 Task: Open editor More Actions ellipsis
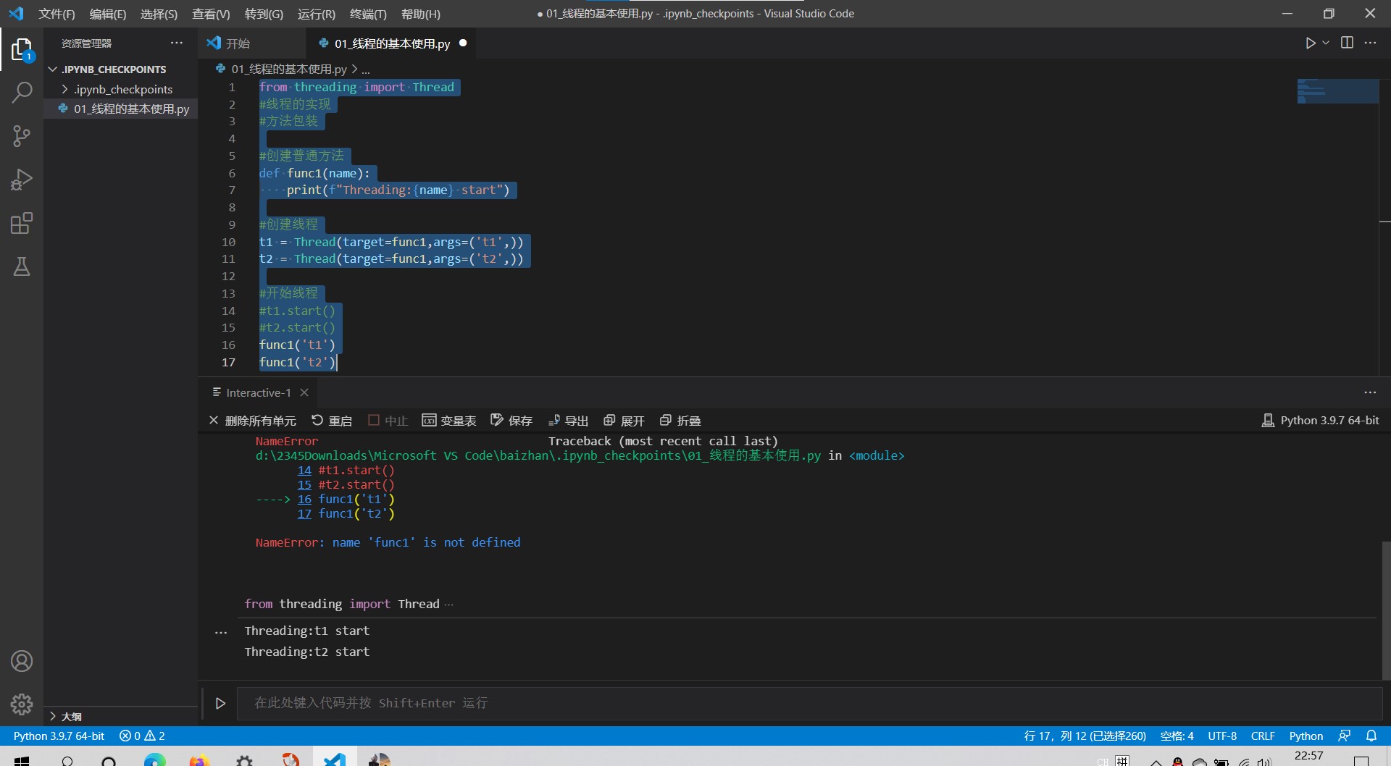pyautogui.click(x=1370, y=43)
